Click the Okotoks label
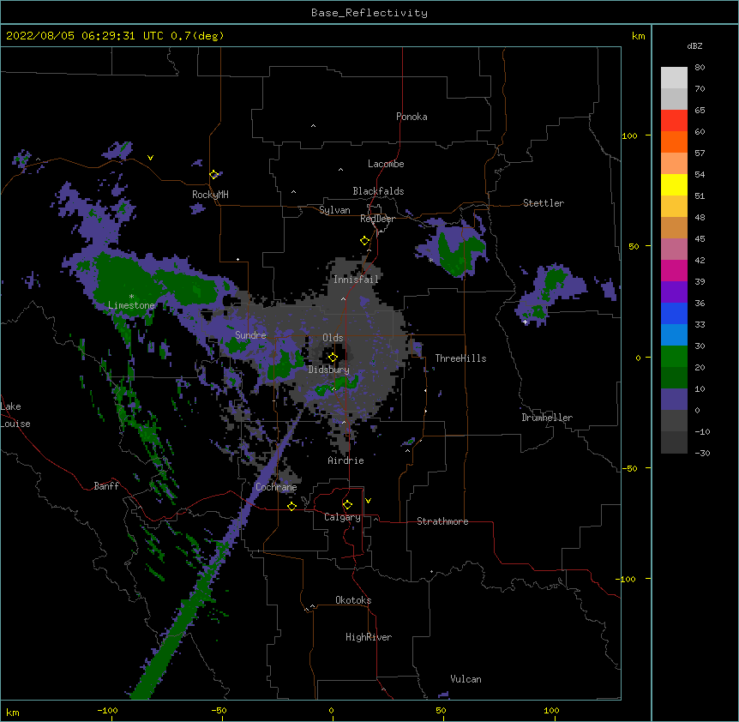Viewport: 739px width, 722px height. click(353, 600)
